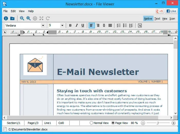
Task: Click the open file folder icon
Action: pyautogui.click(x=12, y=18)
